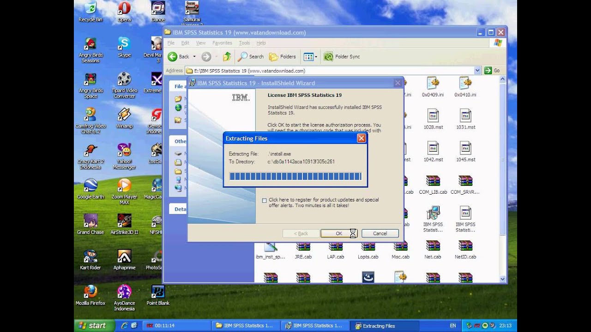Image resolution: width=591 pixels, height=332 pixels.
Task: Launch Winamp from the desktop
Action: 124,118
